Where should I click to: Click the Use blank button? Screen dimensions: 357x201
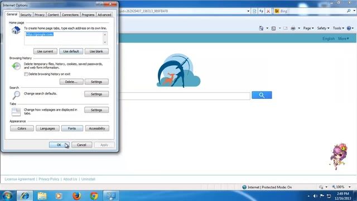tap(97, 51)
